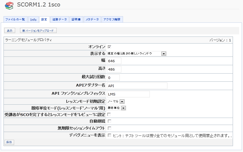Select the 証明書 tab
Viewport: 243px width, 152px height.
click(x=76, y=19)
